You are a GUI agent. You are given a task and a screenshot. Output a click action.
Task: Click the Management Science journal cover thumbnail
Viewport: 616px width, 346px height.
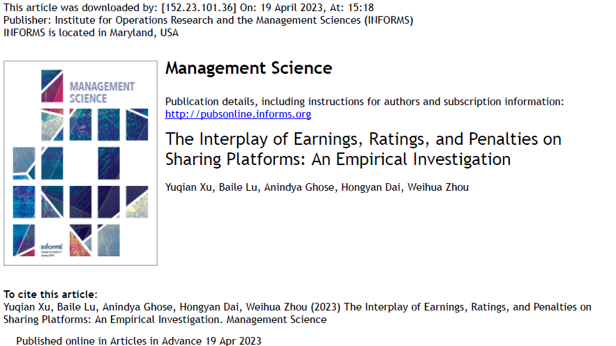pyautogui.click(x=80, y=164)
